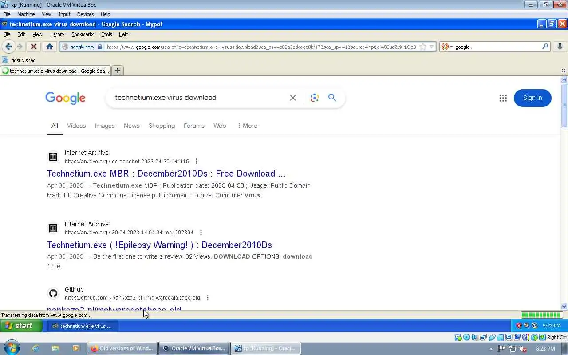
Task: Select the News results filter
Action: [132, 126]
